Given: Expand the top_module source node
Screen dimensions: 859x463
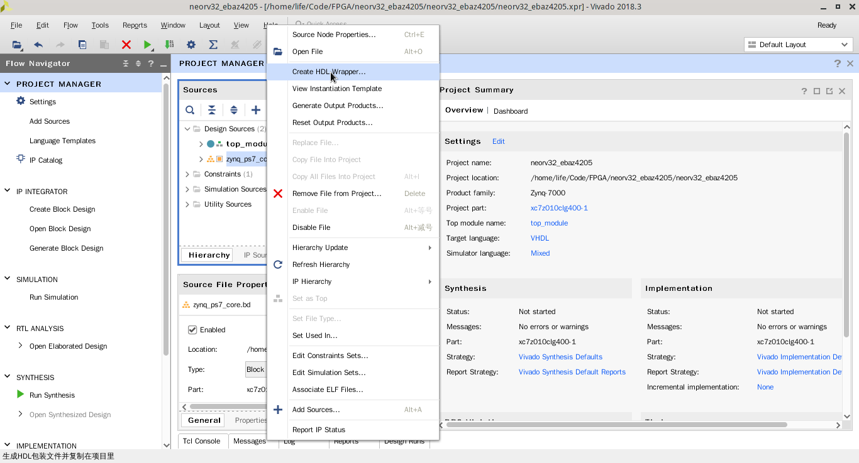Looking at the screenshot, I should pyautogui.click(x=201, y=144).
